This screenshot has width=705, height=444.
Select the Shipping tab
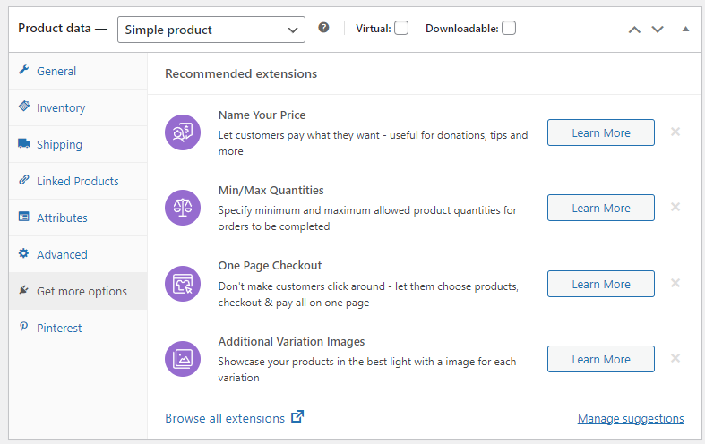78,144
